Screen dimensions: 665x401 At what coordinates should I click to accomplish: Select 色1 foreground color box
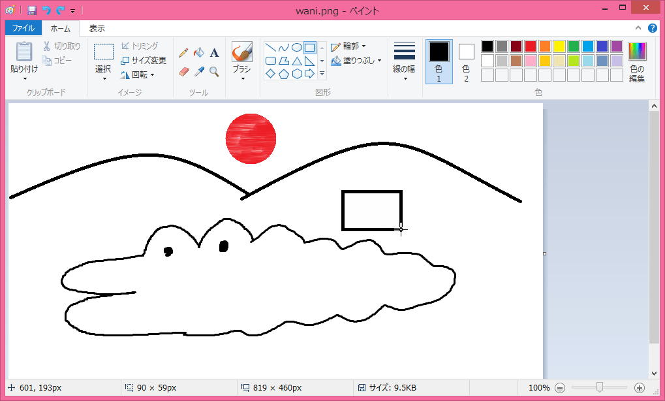pyautogui.click(x=439, y=62)
